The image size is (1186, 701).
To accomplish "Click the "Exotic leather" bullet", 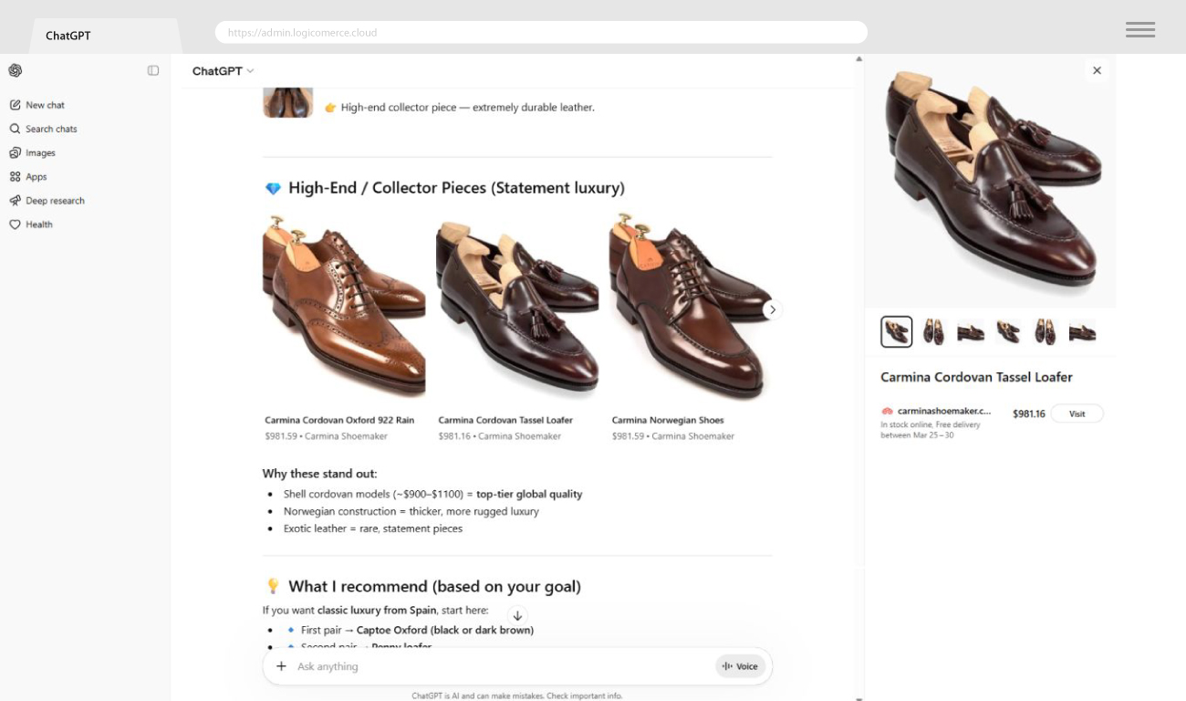I will (x=373, y=528).
